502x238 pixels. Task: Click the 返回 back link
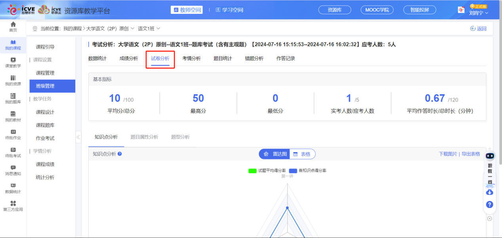(x=478, y=28)
